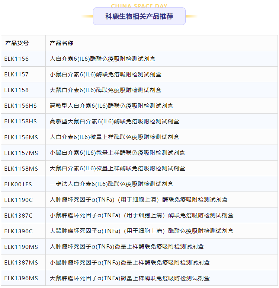The width and height of the screenshot is (279, 288).
Task: Click 小鼠白介素6(IL6)微量上样 product name
Action: 118,153
